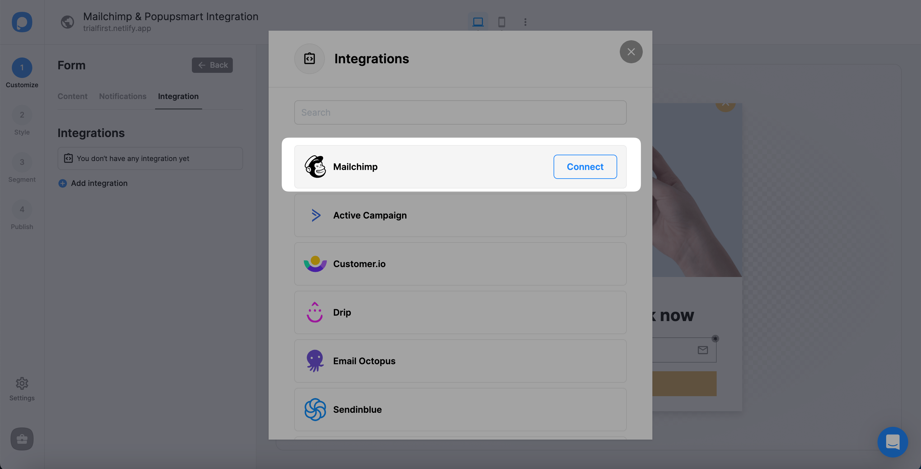921x469 pixels.
Task: Expand the Drip integration option
Action: [x=460, y=312]
